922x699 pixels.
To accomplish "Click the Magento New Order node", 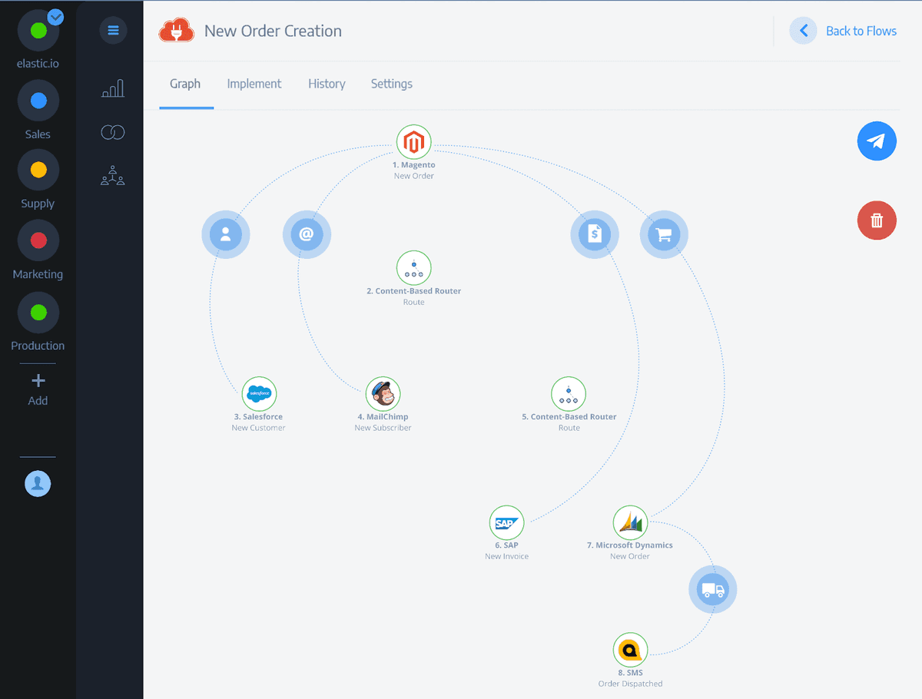I will [x=413, y=142].
